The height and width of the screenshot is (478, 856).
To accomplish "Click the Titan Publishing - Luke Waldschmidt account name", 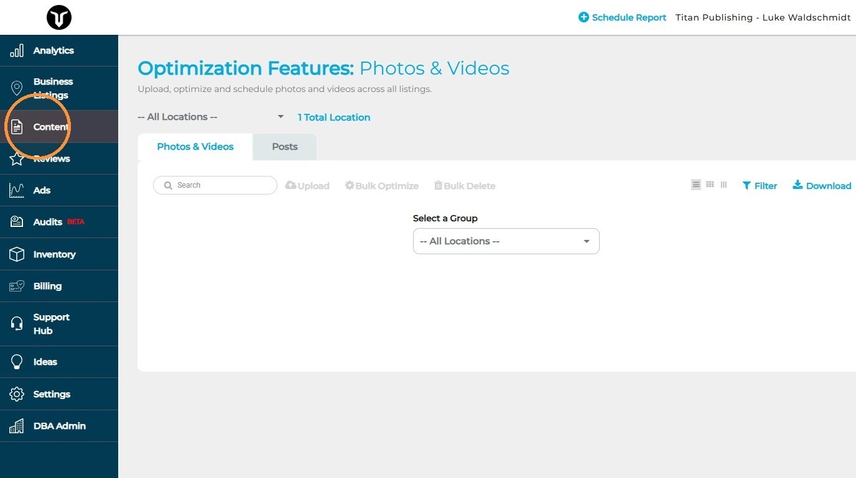I will pyautogui.click(x=763, y=17).
